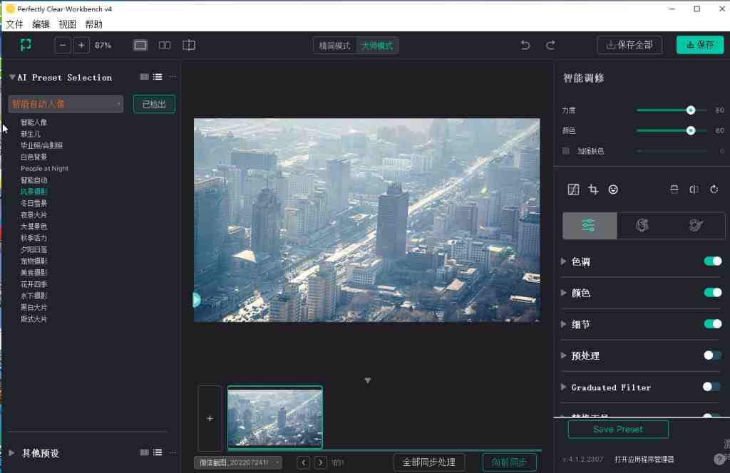
Task: Click the undo arrow
Action: tap(525, 44)
